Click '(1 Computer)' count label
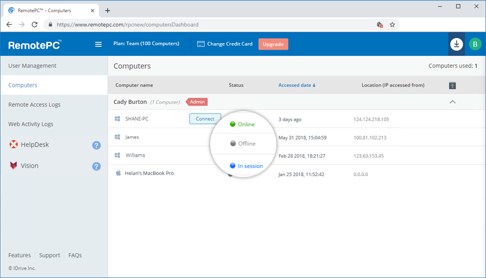This screenshot has height=278, width=486. (x=165, y=102)
